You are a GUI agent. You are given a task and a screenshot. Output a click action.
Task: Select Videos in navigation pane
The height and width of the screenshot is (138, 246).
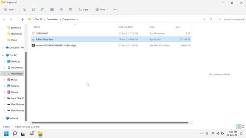pyautogui.click(x=13, y=92)
